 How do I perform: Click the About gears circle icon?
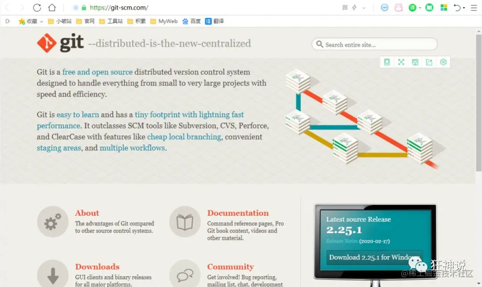(x=53, y=221)
